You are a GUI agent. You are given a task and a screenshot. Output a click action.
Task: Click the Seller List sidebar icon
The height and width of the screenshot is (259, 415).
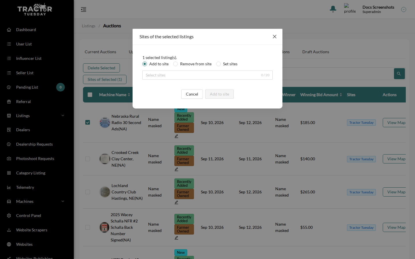click(9, 73)
